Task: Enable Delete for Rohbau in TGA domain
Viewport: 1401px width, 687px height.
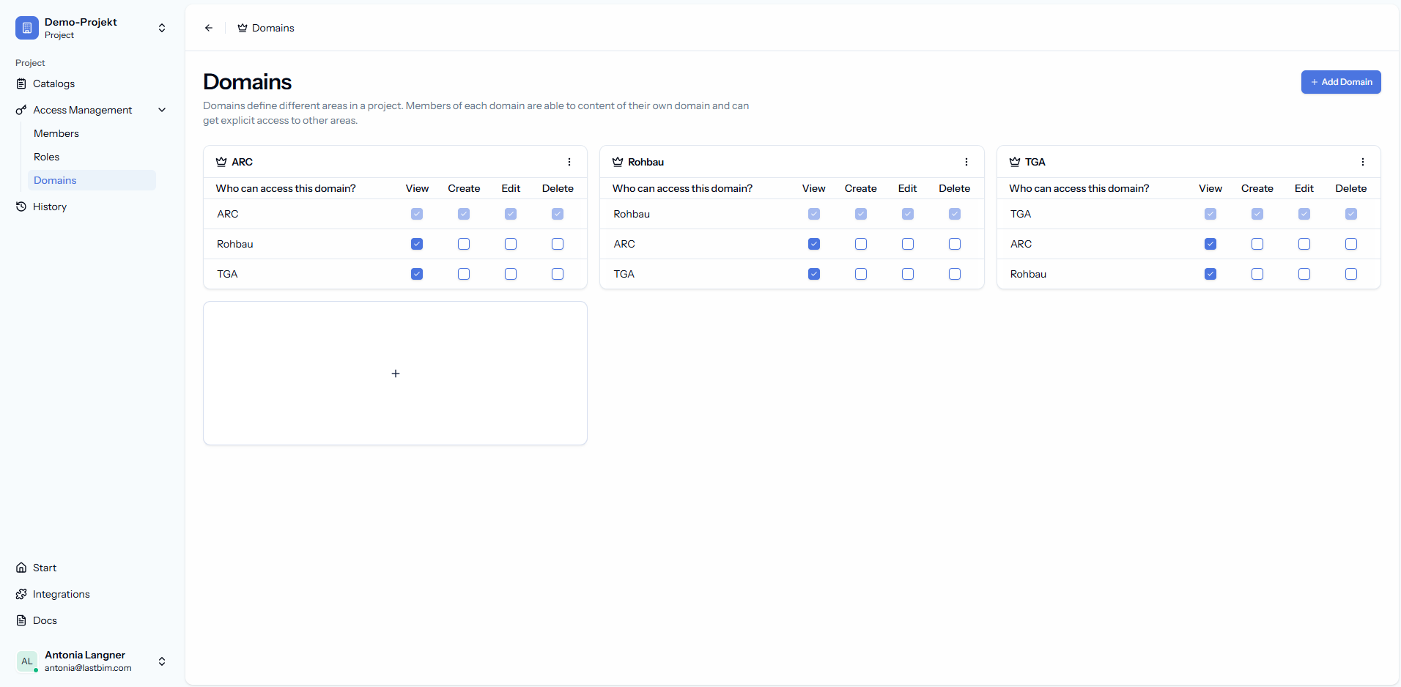Action: point(1351,274)
